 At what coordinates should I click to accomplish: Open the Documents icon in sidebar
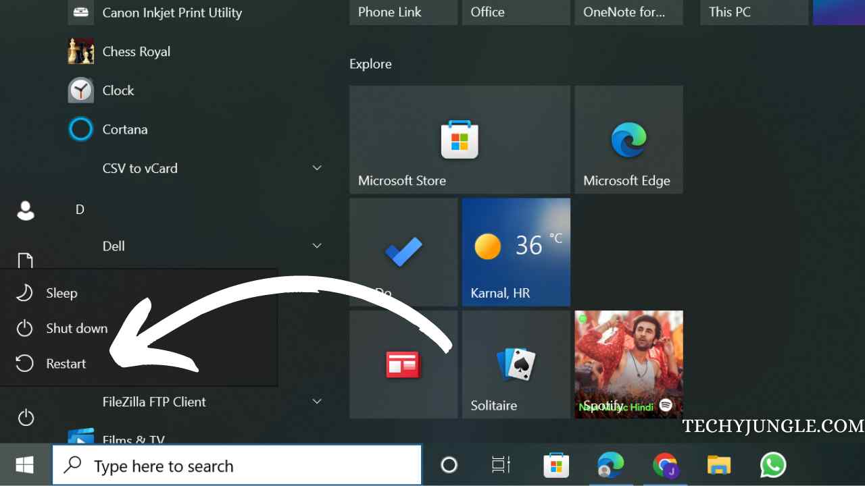click(x=26, y=261)
